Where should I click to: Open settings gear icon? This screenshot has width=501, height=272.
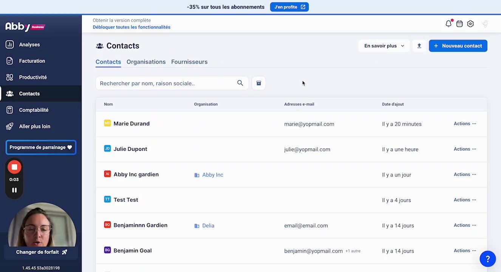tap(470, 24)
